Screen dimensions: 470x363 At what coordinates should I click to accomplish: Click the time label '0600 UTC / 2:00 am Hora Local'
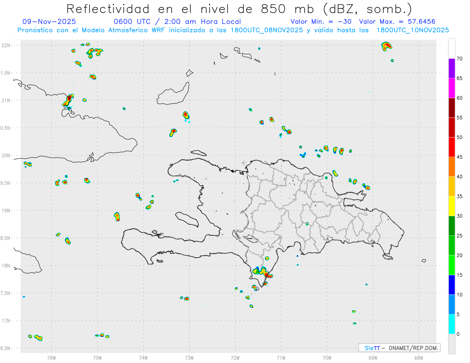(177, 22)
